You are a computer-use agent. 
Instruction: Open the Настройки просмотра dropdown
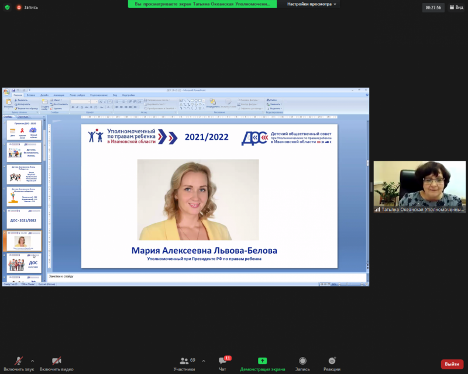314,4
